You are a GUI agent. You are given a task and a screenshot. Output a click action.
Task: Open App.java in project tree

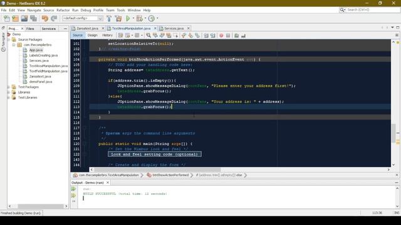[x=36, y=50]
